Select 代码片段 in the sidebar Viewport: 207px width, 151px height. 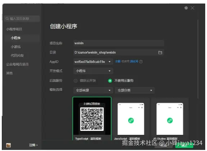click(17, 55)
